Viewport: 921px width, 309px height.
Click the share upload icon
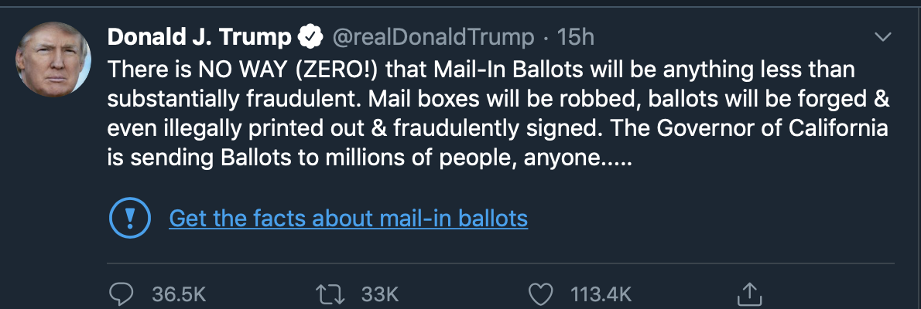(x=748, y=294)
